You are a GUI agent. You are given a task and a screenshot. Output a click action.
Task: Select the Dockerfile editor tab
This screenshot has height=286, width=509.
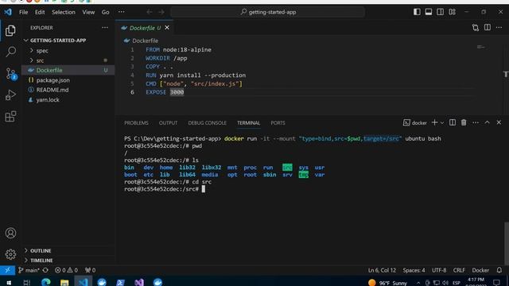pyautogui.click(x=145, y=28)
